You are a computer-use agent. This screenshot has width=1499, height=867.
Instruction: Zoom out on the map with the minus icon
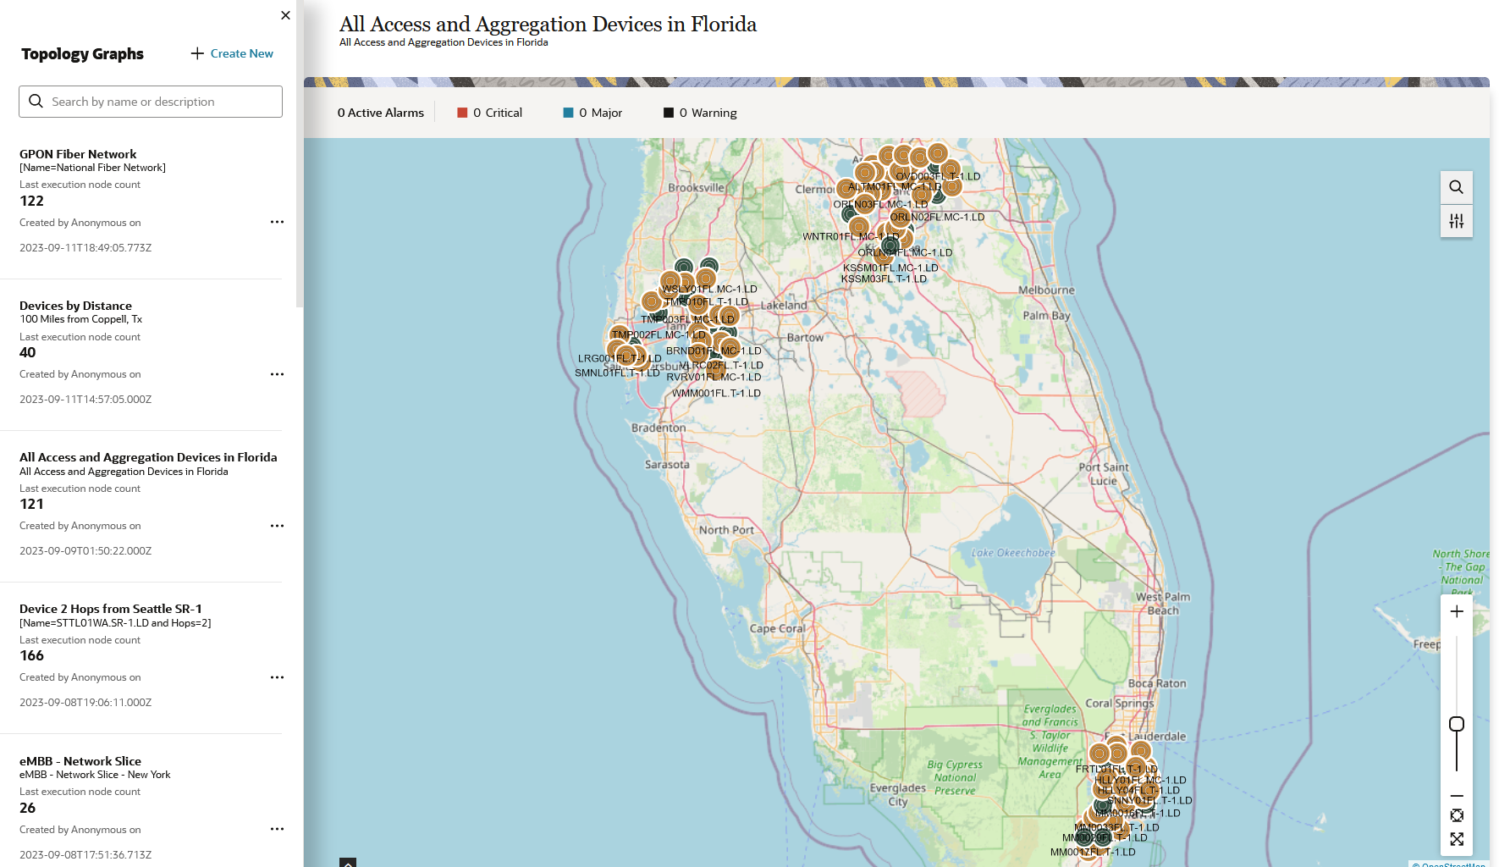click(1457, 796)
